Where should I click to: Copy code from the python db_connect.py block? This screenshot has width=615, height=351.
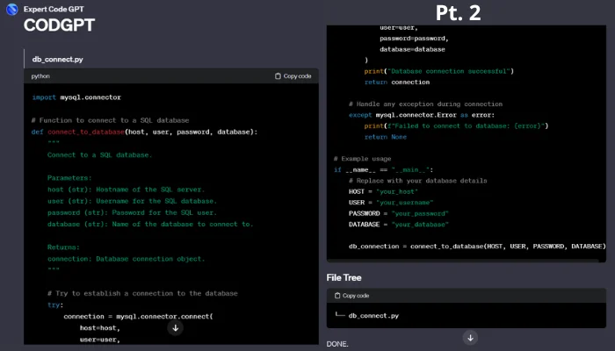coord(293,76)
